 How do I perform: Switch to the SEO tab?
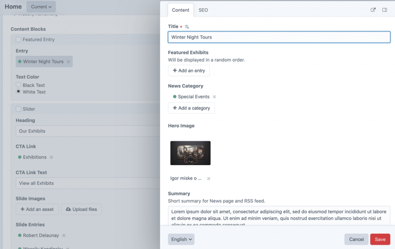[x=203, y=10]
